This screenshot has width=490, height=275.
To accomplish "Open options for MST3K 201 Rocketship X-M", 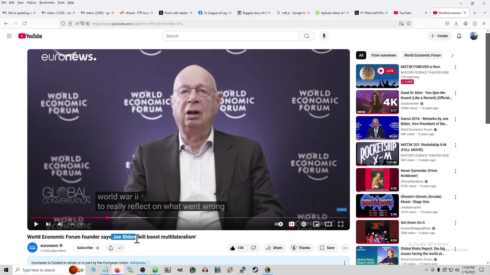I will click(456, 145).
